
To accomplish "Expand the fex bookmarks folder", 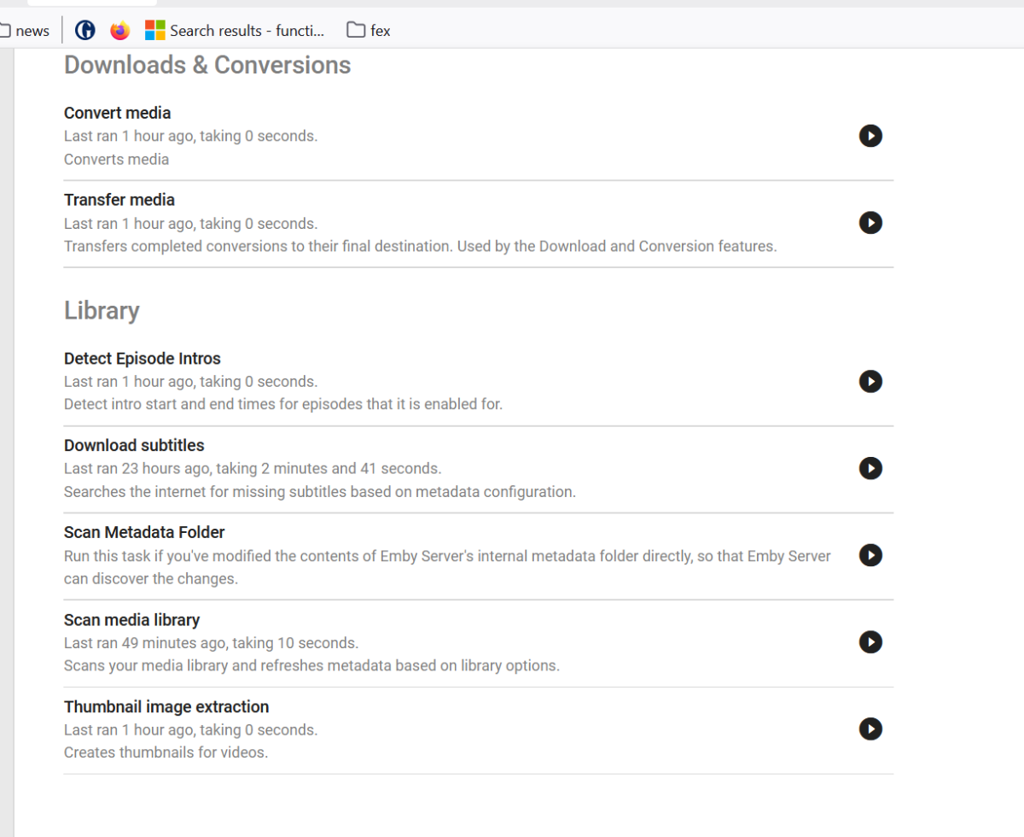I will [369, 31].
